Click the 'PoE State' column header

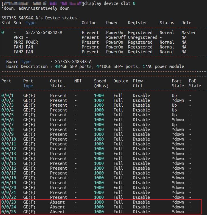(195, 83)
